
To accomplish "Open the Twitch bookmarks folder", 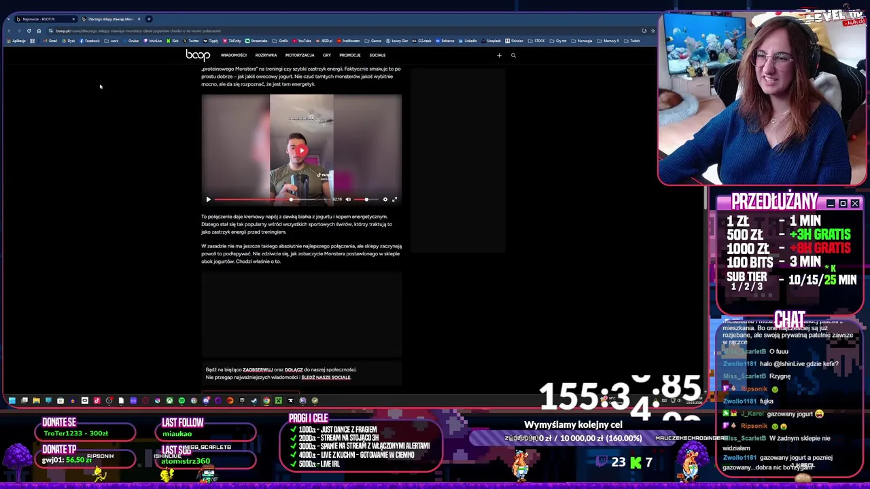I will 632,41.
